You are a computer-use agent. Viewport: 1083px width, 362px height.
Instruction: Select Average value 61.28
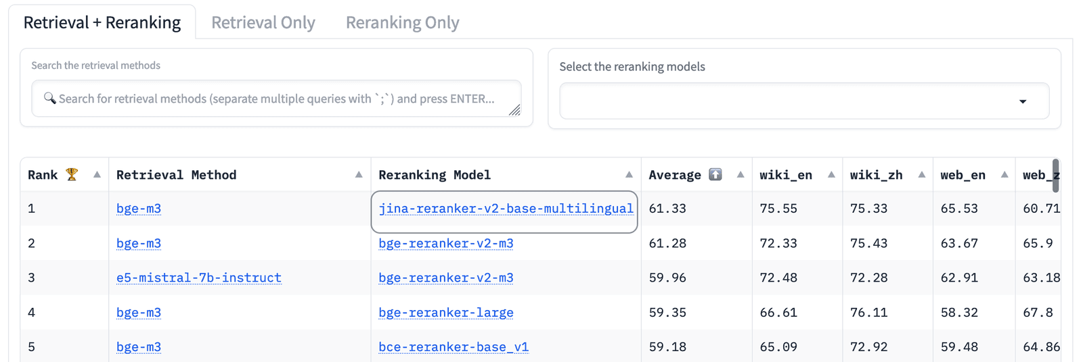tap(667, 243)
